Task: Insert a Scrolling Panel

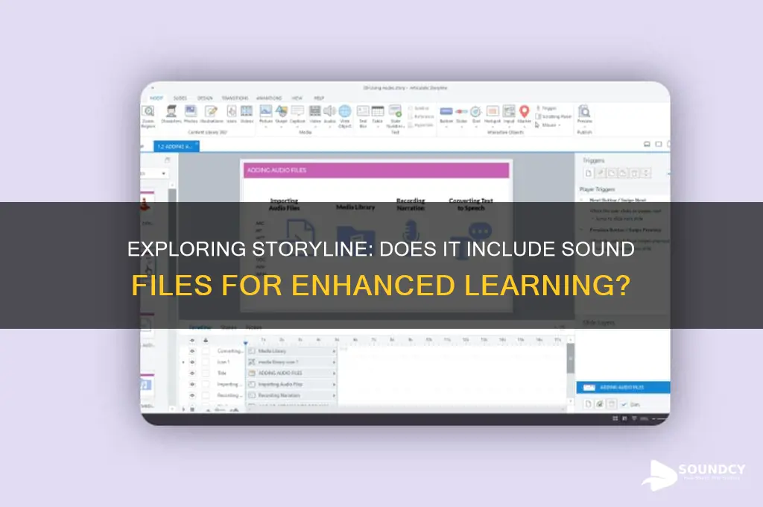Action: click(554, 116)
